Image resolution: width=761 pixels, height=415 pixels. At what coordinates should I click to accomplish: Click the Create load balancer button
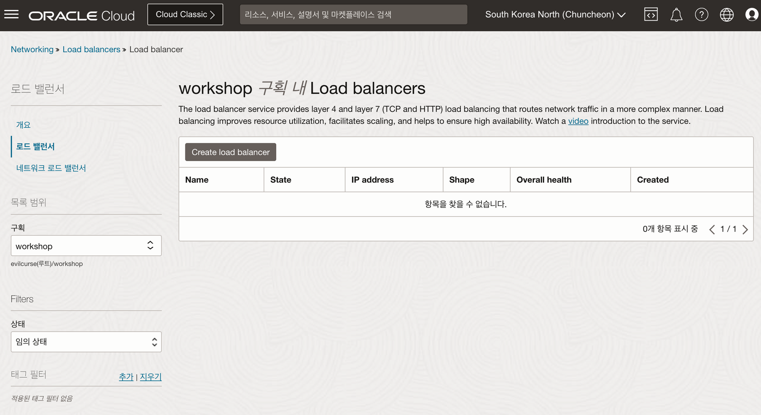point(231,152)
